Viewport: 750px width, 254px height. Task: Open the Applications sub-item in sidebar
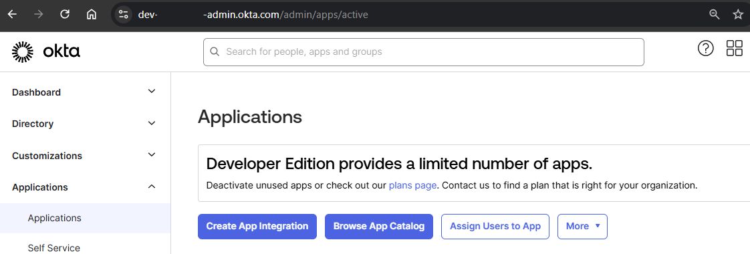(85, 218)
